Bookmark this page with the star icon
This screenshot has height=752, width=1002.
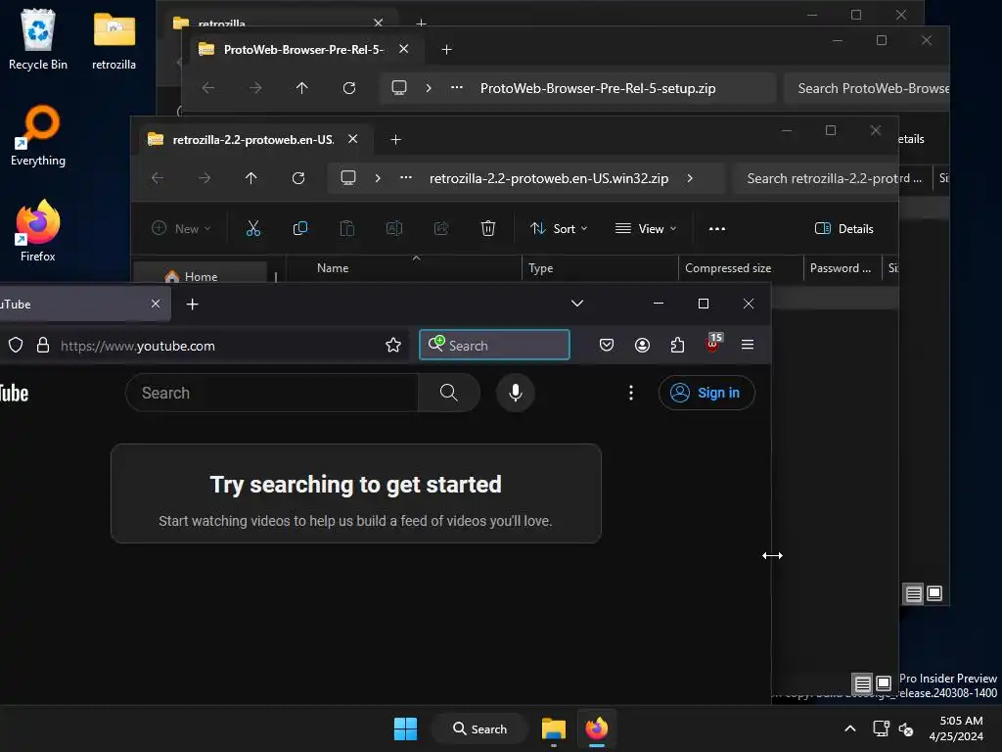pyautogui.click(x=393, y=346)
